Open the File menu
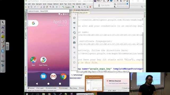Screen dimensions: 170x95 [x=26, y=4]
